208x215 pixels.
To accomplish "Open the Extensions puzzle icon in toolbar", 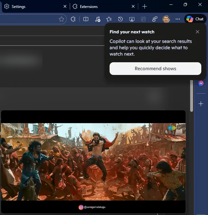I will point(73,19).
